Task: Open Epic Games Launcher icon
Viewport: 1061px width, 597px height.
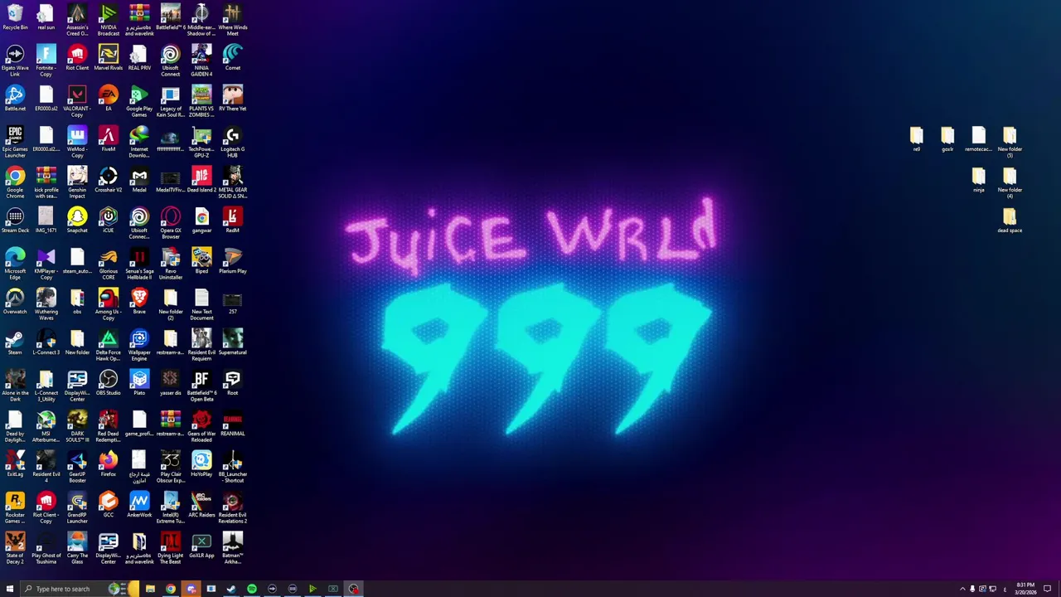Action: click(x=15, y=142)
